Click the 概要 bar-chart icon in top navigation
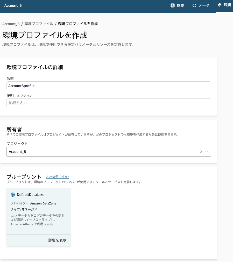The width and height of the screenshot is (233, 262). 172,5
